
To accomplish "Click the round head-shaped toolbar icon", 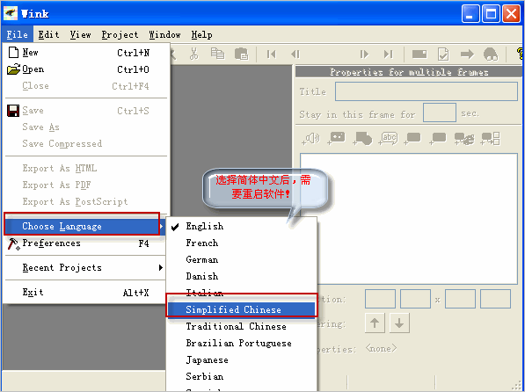I will pyautogui.click(x=491, y=54).
